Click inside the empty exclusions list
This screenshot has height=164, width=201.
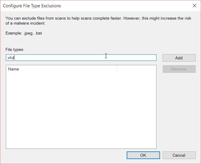coord(81,110)
